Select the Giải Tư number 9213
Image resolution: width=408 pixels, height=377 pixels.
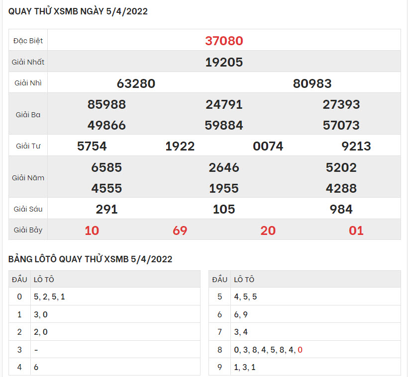356,146
